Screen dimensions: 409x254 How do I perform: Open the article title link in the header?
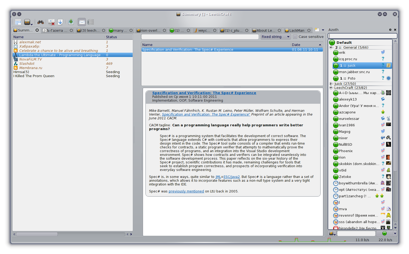pos(204,93)
